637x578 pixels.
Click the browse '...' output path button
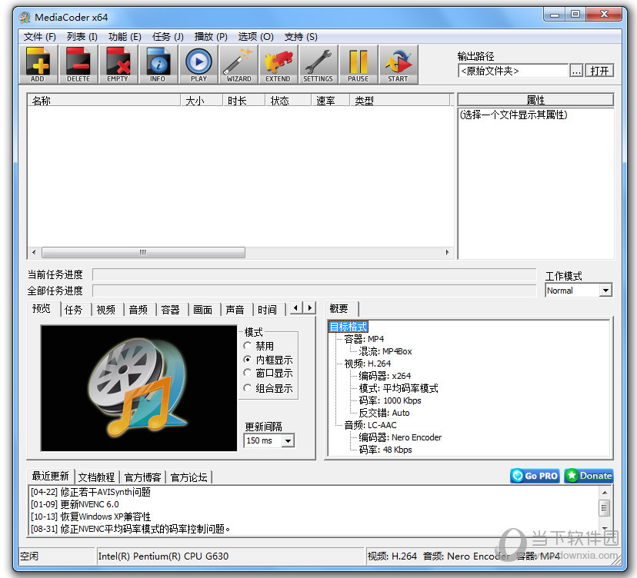click(x=576, y=71)
